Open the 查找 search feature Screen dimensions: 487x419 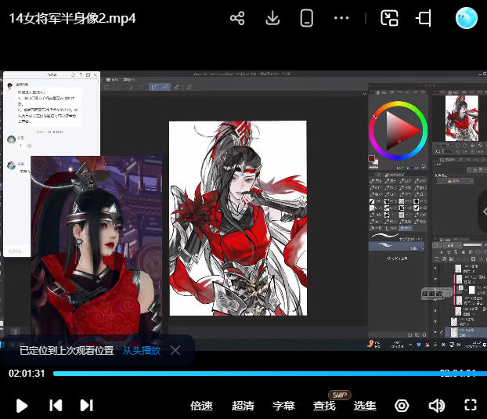coord(324,406)
